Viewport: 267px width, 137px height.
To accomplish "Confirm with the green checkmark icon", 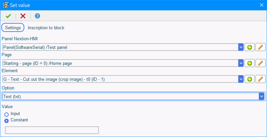I will click(x=8, y=16).
